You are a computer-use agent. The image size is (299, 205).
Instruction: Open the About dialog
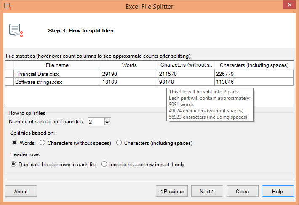click(21, 191)
